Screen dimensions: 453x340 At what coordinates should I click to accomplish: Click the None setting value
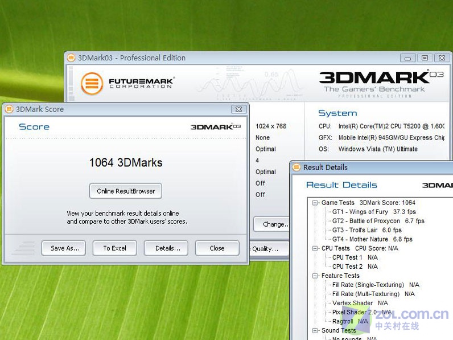pos(262,138)
